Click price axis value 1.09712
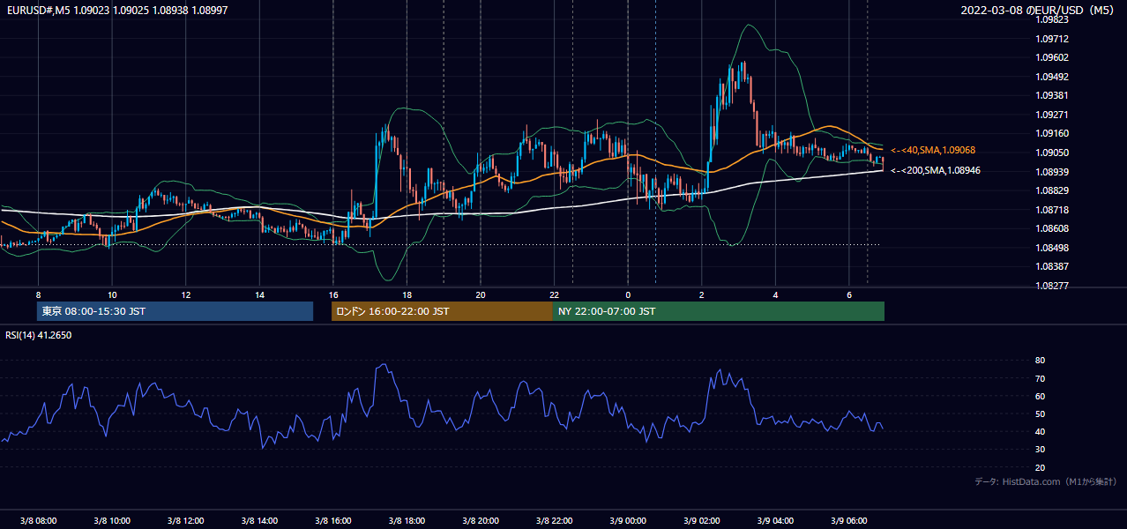1127x529 pixels. tap(1050, 39)
